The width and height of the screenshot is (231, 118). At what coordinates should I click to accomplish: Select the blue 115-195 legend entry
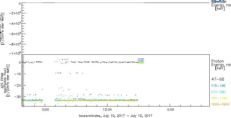(218, 86)
